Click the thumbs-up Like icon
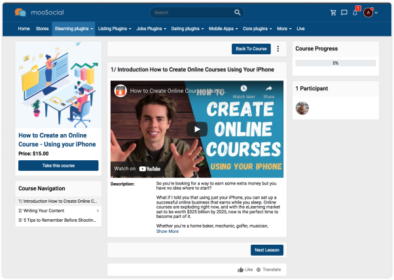 coord(240,270)
